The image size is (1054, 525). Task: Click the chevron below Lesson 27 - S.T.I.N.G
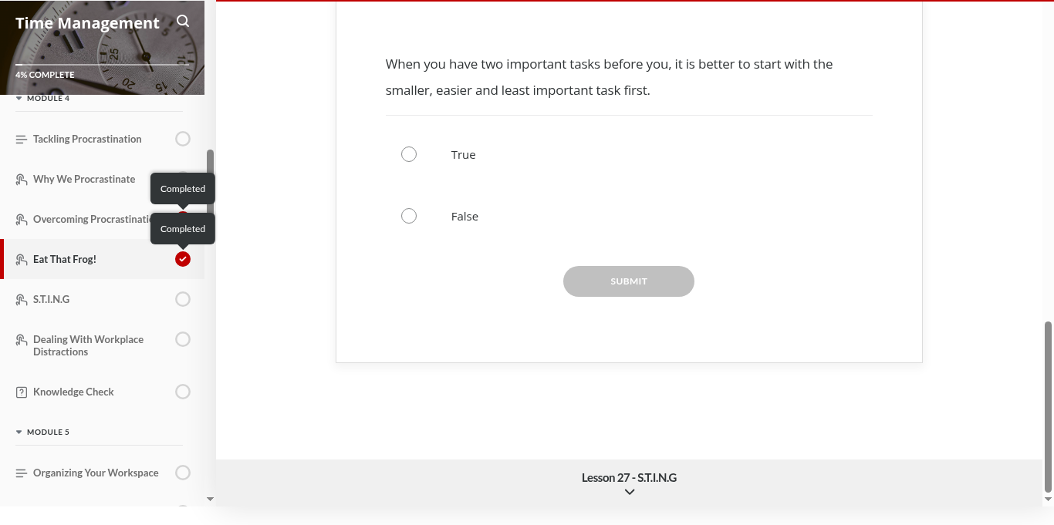[x=630, y=492]
